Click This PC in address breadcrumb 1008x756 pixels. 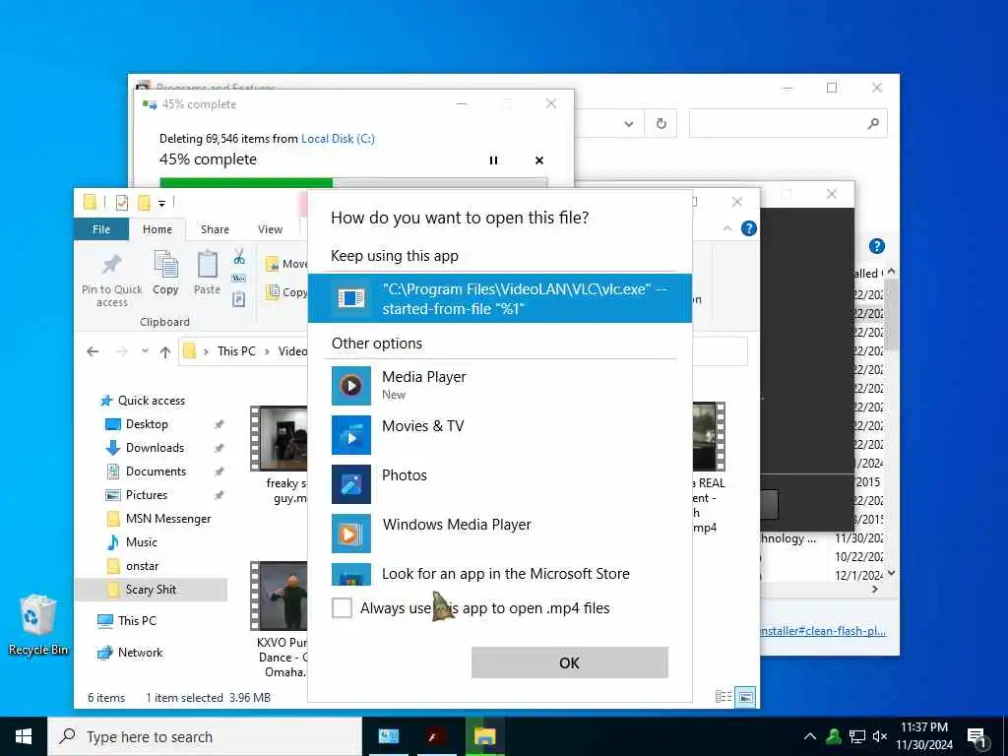[236, 351]
